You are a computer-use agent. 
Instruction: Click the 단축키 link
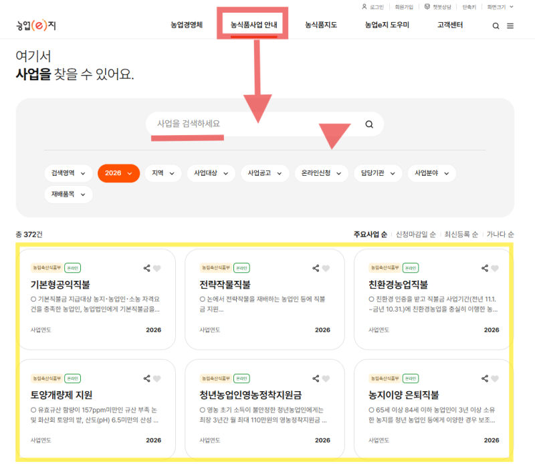(469, 7)
